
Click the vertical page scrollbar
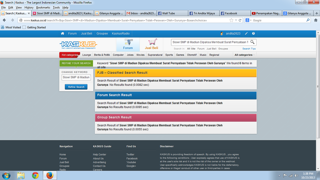318,87
